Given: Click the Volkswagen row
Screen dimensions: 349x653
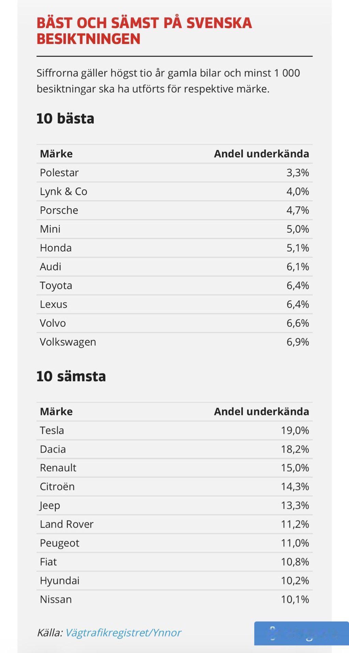Looking at the screenshot, I should tap(174, 342).
